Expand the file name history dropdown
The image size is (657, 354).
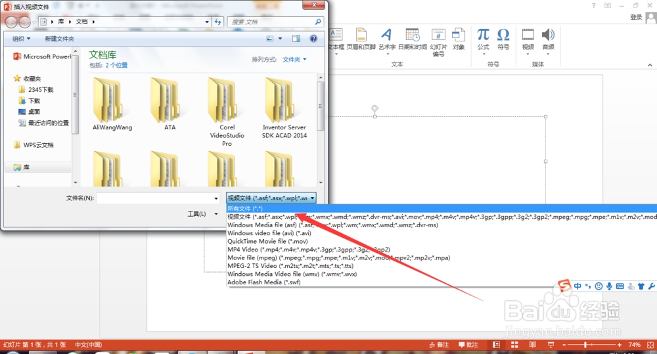click(216, 198)
